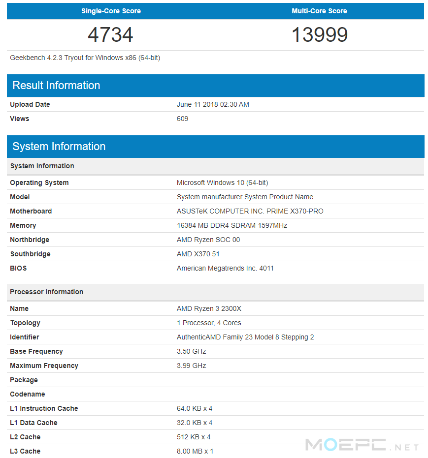Click the "Codename" label
The height and width of the screenshot is (458, 428).
[28, 395]
